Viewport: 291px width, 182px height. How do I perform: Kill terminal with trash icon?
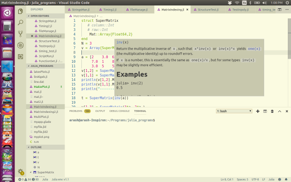pos(272,111)
